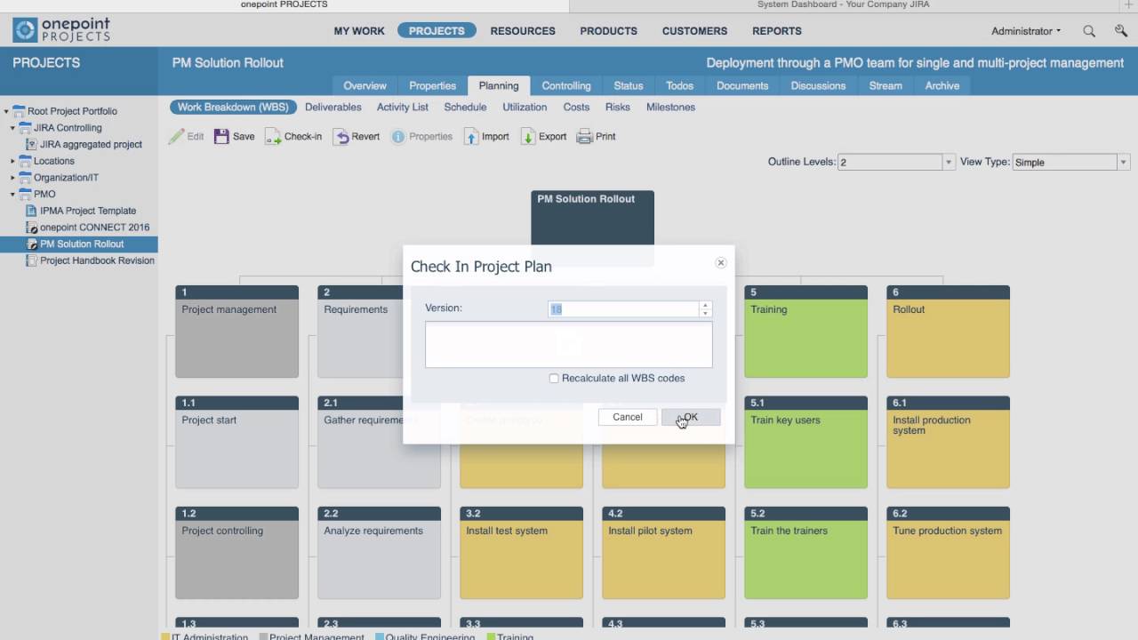Open the View Type dropdown

pyautogui.click(x=1122, y=162)
